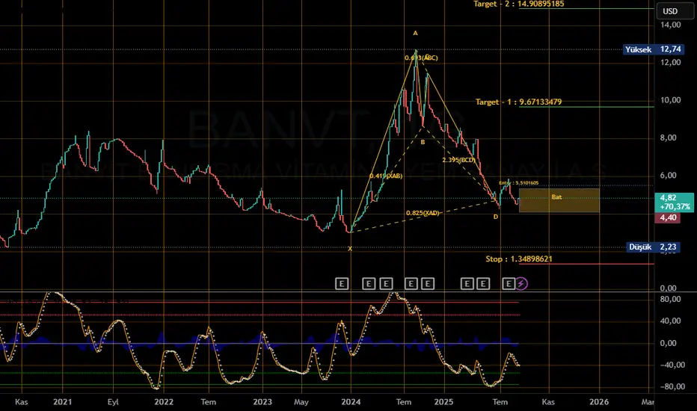Open the USD currency selector

(667, 11)
